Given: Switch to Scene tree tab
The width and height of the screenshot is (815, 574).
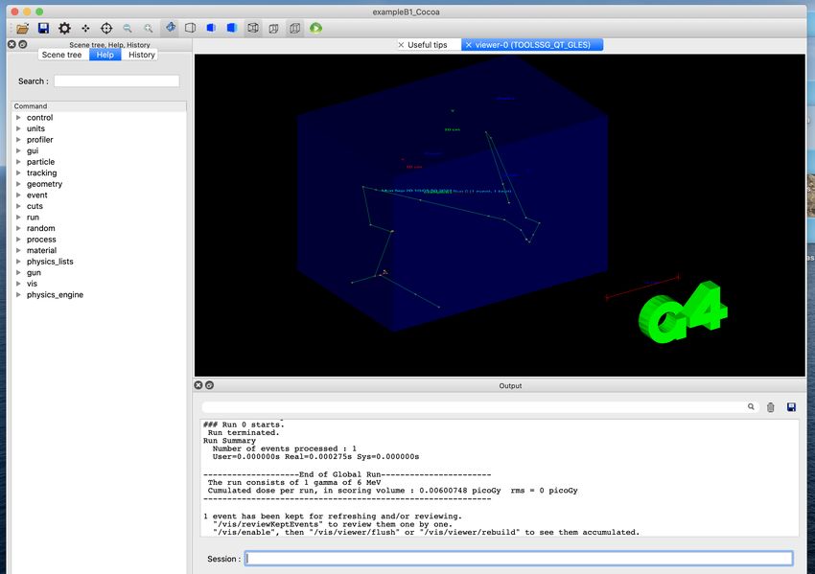Looking at the screenshot, I should 62,55.
